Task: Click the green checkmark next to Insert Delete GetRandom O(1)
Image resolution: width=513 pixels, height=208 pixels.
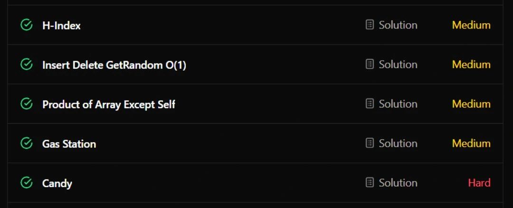Action: (27, 64)
